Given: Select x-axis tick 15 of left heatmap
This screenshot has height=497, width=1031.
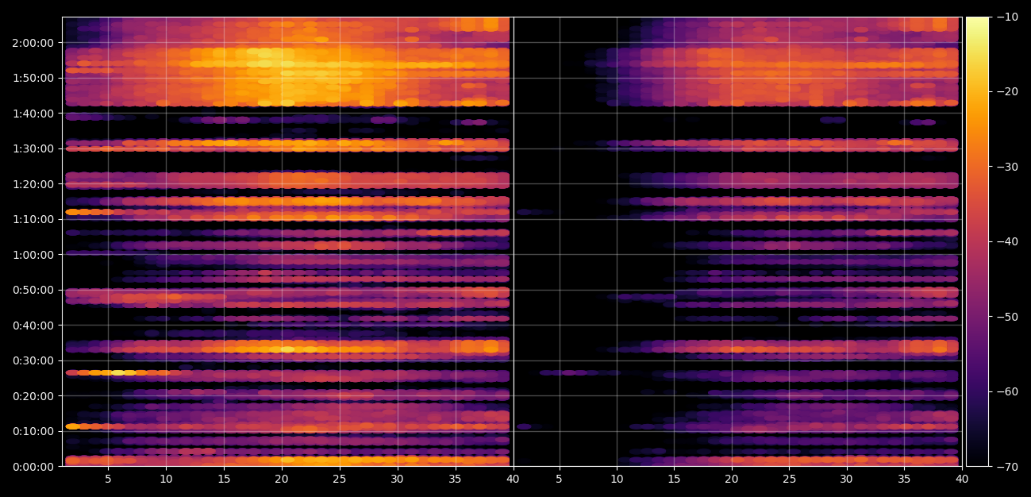Looking at the screenshot, I should pos(224,480).
